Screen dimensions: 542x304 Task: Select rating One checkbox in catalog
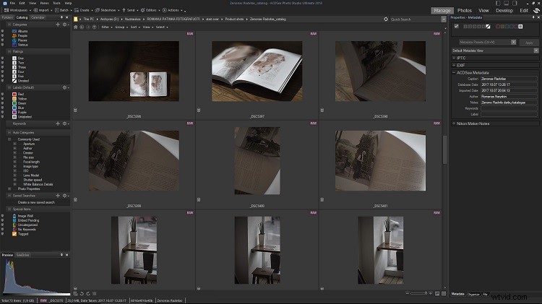2,58
